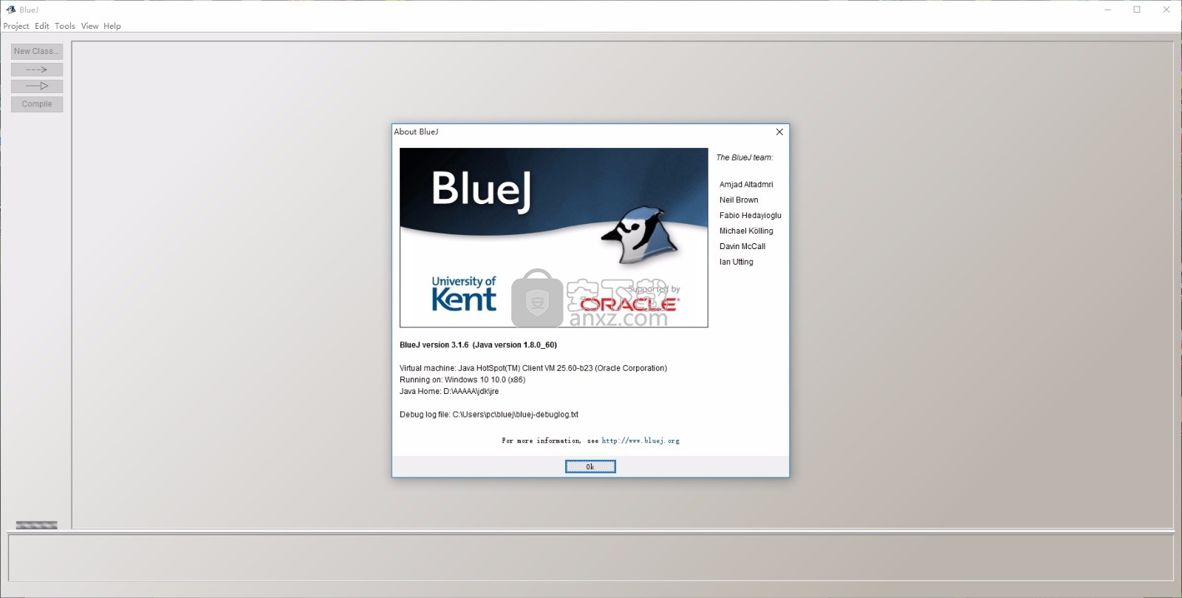
Task: Click the team name Amjad Altadmri
Action: [x=746, y=185]
